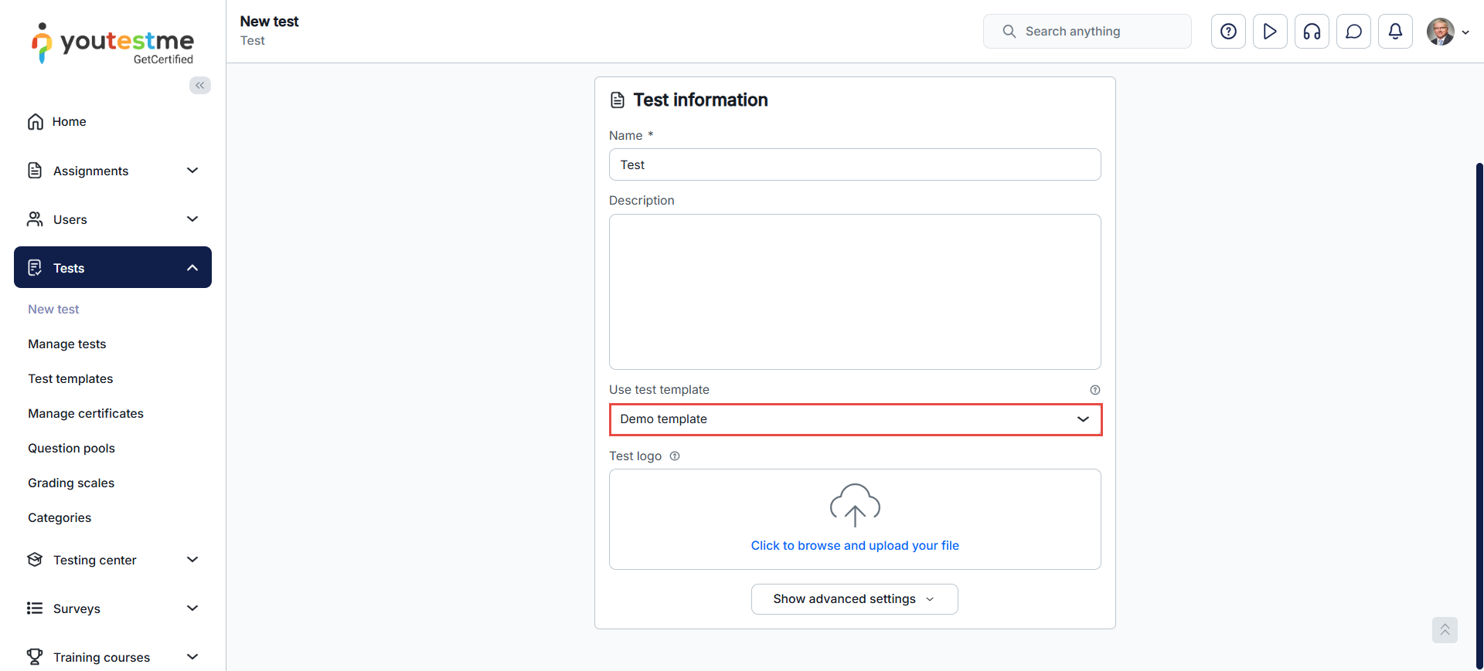This screenshot has height=671, width=1484.
Task: Click the headset support icon
Action: pyautogui.click(x=1312, y=32)
